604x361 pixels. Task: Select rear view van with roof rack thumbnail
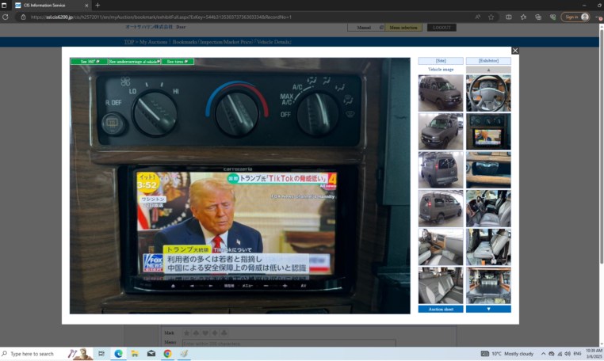441,169
